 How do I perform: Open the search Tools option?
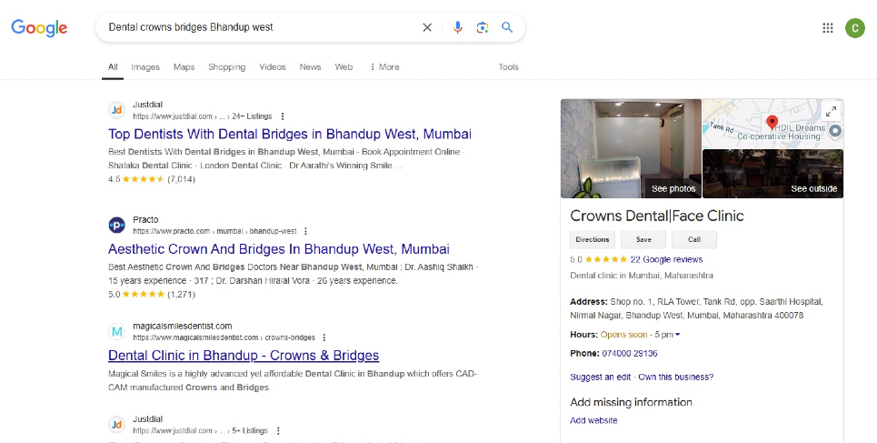pyautogui.click(x=508, y=66)
